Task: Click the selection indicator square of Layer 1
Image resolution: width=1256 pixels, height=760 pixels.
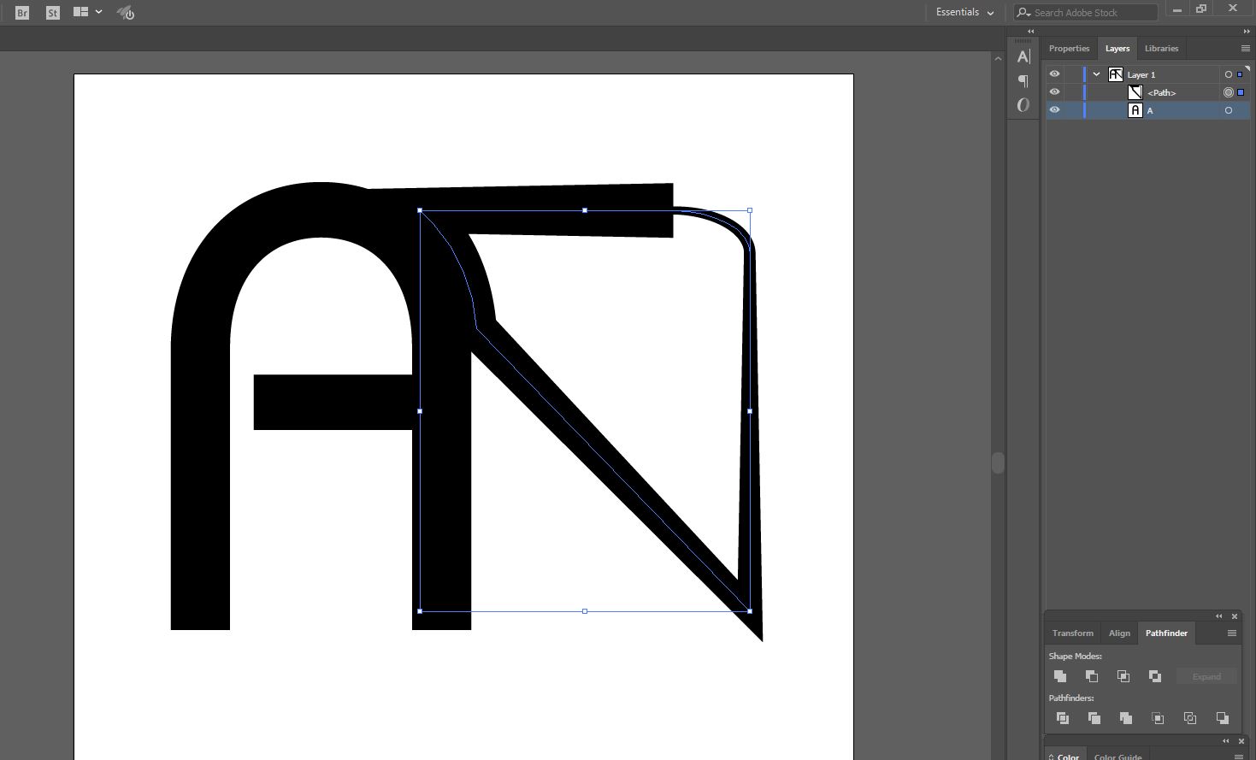Action: point(1240,74)
